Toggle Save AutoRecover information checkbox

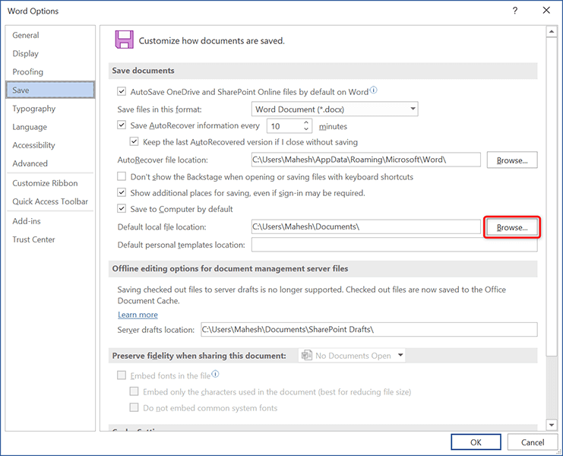click(122, 126)
